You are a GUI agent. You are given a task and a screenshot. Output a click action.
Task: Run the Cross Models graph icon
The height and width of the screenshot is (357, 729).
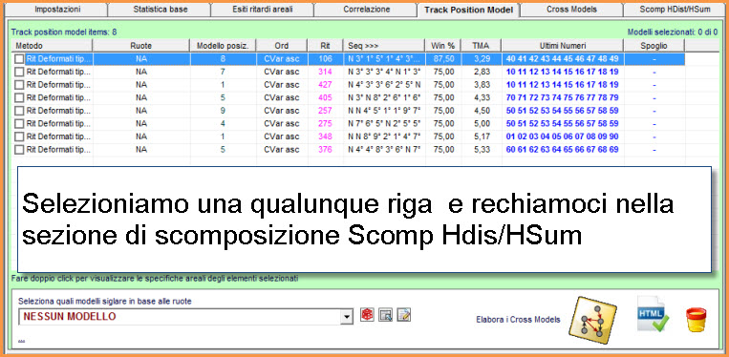(592, 320)
